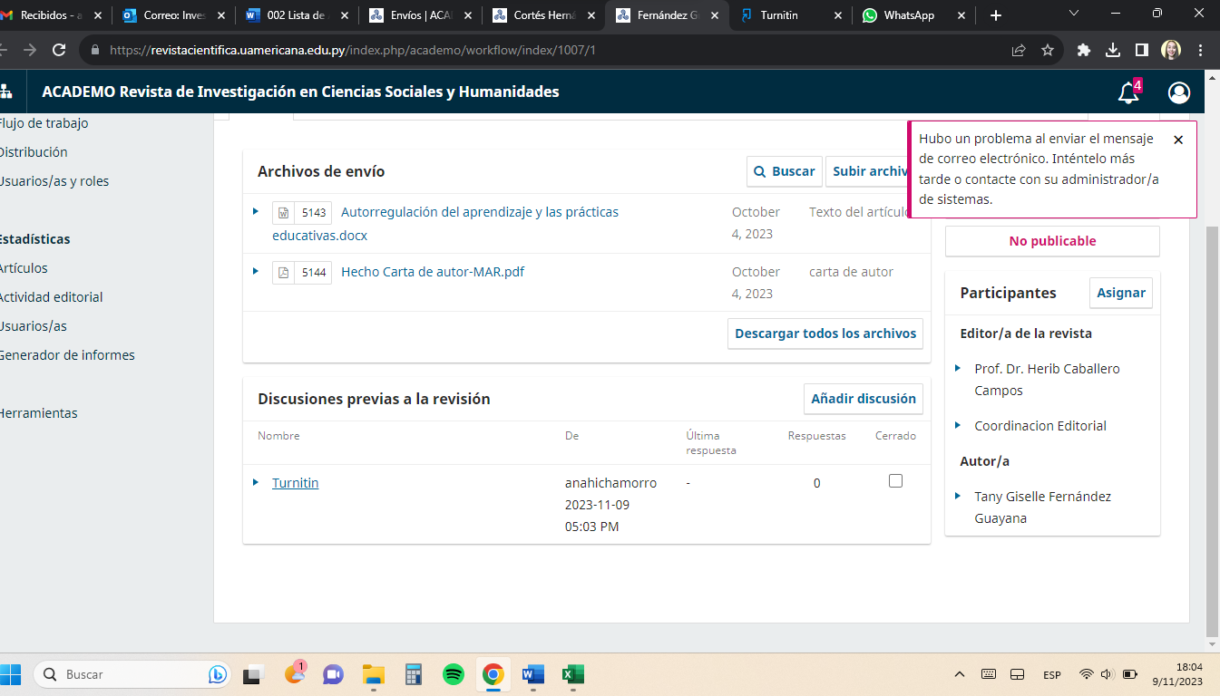Expand the Hecho Carta de autor file row
This screenshot has width=1220, height=696.
[x=256, y=271]
